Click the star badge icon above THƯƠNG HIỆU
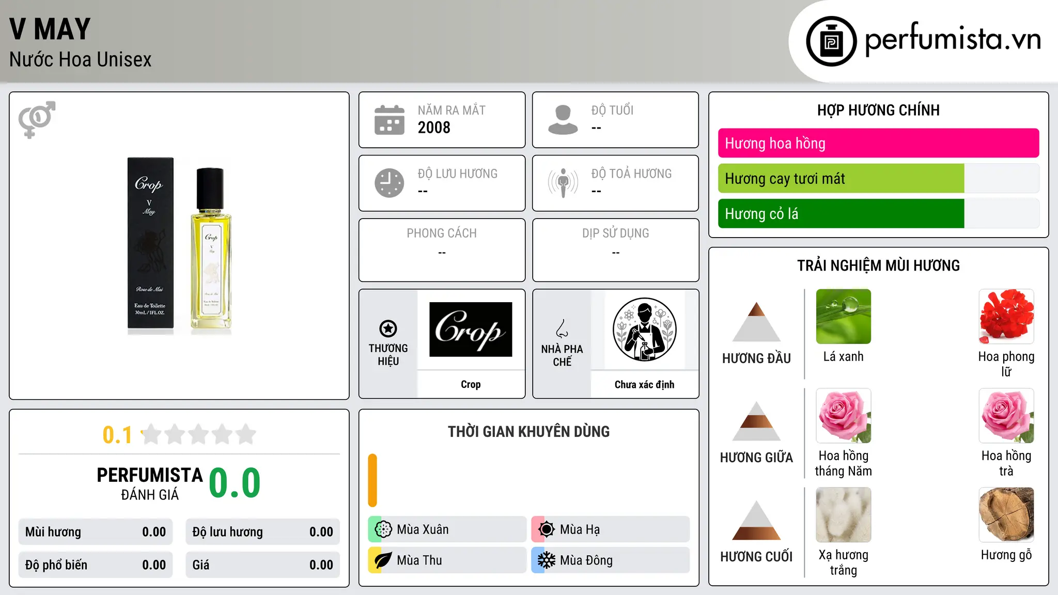Screen dimensions: 1058x595 click(388, 328)
